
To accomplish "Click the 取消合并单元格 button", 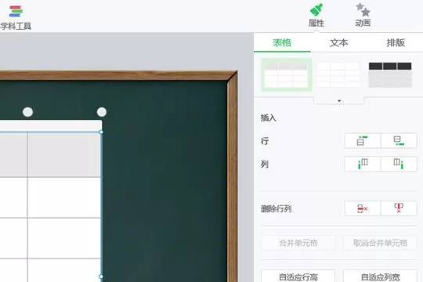I will pyautogui.click(x=380, y=243).
